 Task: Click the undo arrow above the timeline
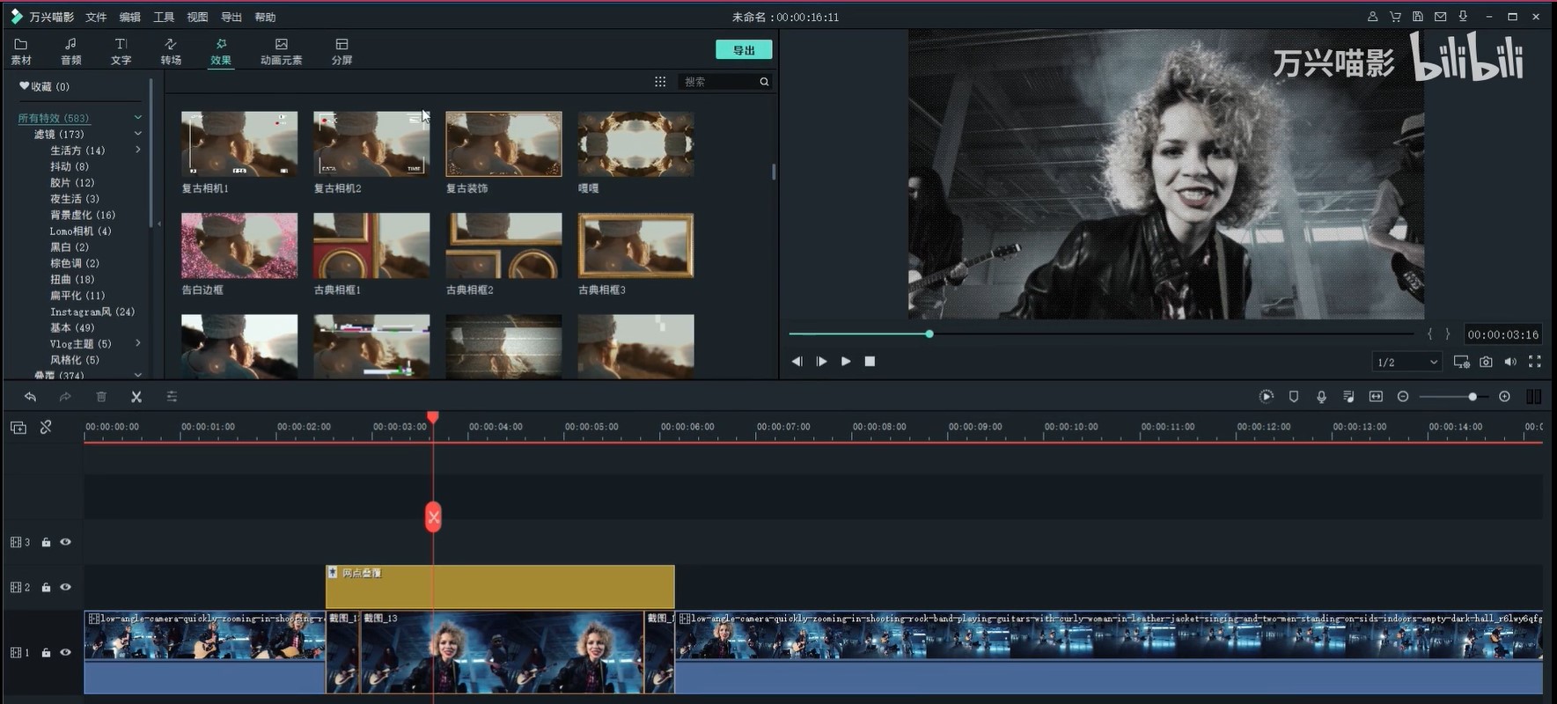click(30, 397)
